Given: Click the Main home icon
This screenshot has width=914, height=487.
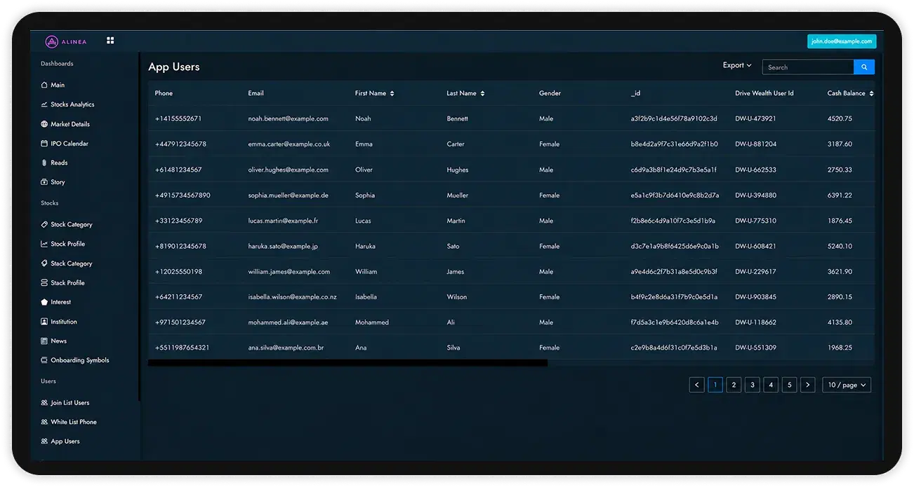Looking at the screenshot, I should coord(44,85).
